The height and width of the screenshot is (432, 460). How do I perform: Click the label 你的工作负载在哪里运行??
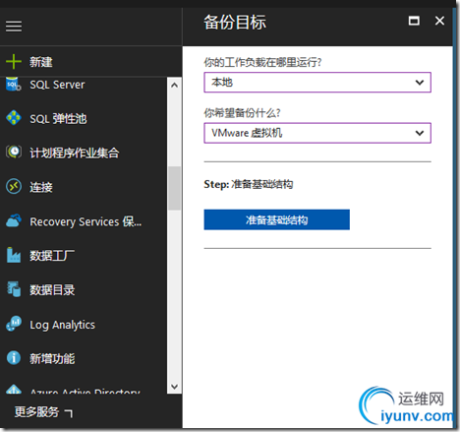point(262,62)
